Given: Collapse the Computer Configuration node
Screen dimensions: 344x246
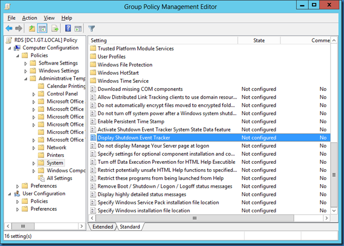Looking at the screenshot, I should tap(10, 48).
